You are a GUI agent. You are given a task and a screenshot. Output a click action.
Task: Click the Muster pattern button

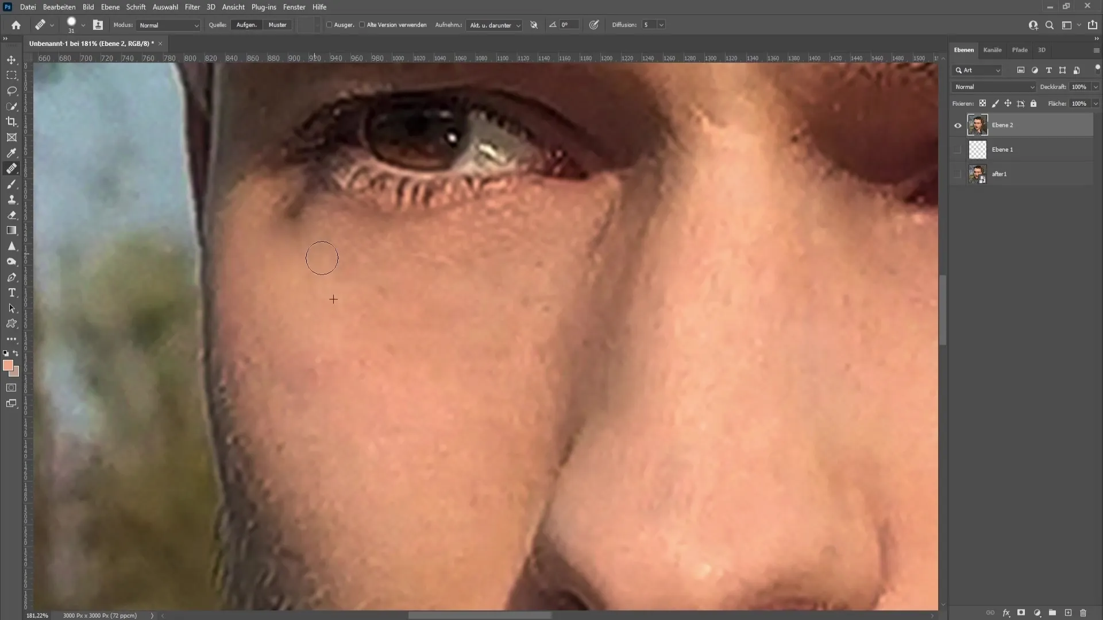[x=278, y=24]
